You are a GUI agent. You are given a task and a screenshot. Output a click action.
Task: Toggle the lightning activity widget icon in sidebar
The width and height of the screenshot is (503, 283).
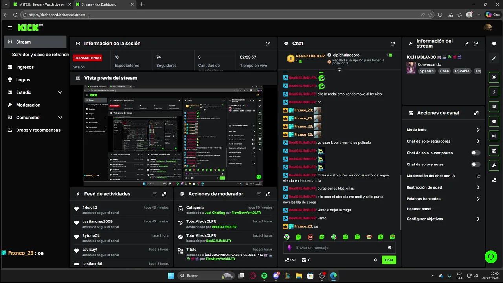(494, 92)
